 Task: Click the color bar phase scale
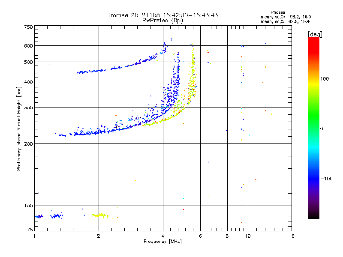[314, 128]
